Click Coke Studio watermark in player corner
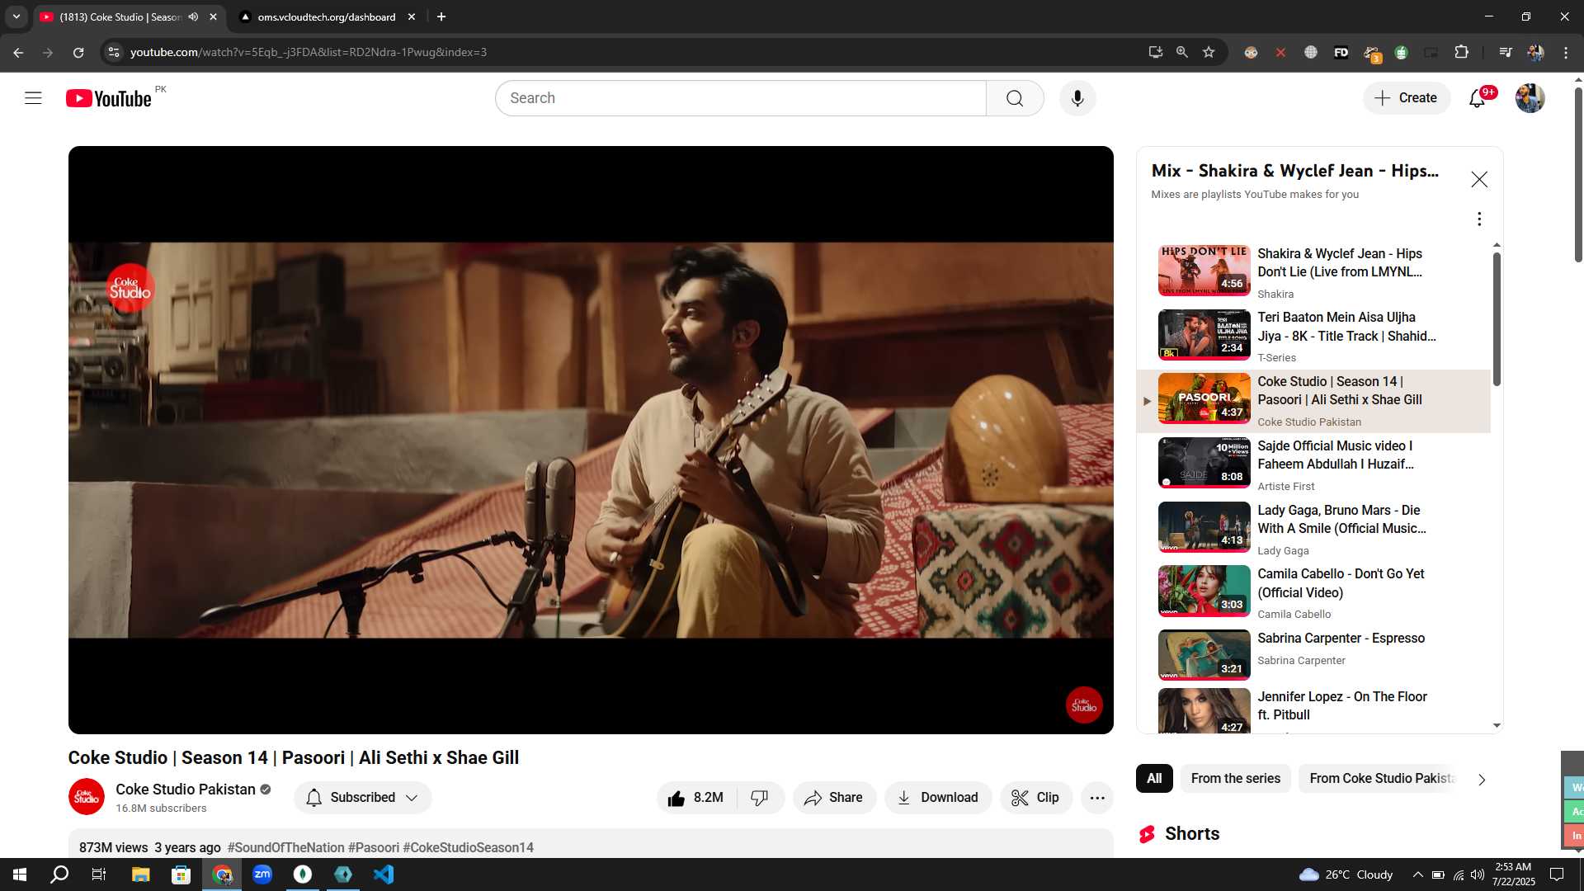The height and width of the screenshot is (891, 1584). point(1084,705)
